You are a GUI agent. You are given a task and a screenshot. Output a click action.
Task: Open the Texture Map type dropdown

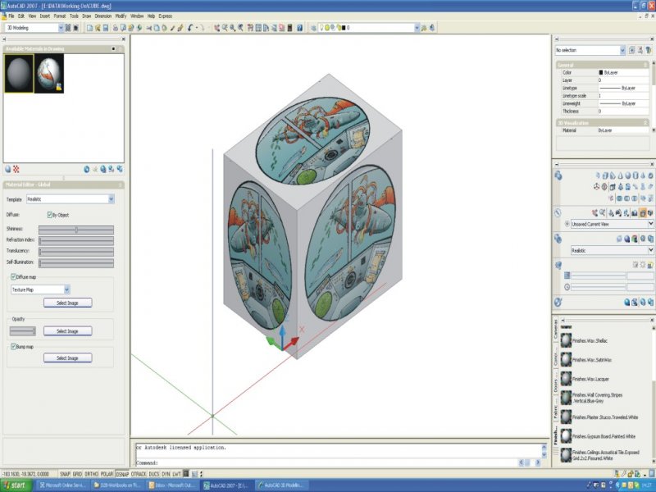point(67,289)
